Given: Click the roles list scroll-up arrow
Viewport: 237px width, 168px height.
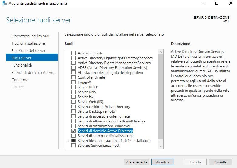Looking at the screenshot, I should coord(161,52).
